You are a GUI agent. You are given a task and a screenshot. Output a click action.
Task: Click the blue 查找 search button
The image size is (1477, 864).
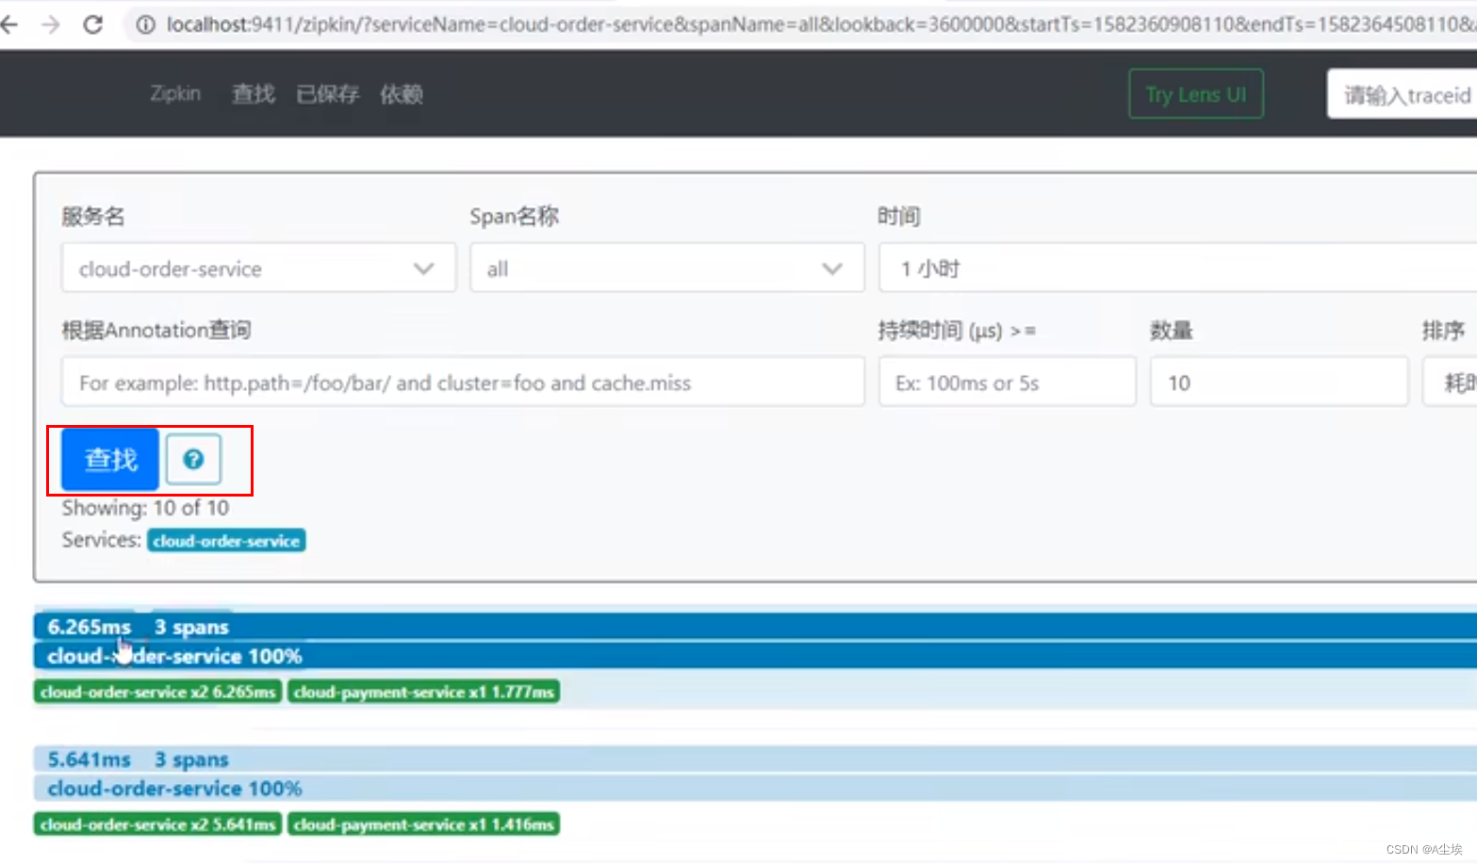pos(110,459)
